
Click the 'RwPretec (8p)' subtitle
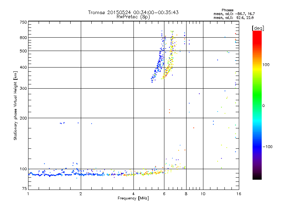(x=133, y=17)
